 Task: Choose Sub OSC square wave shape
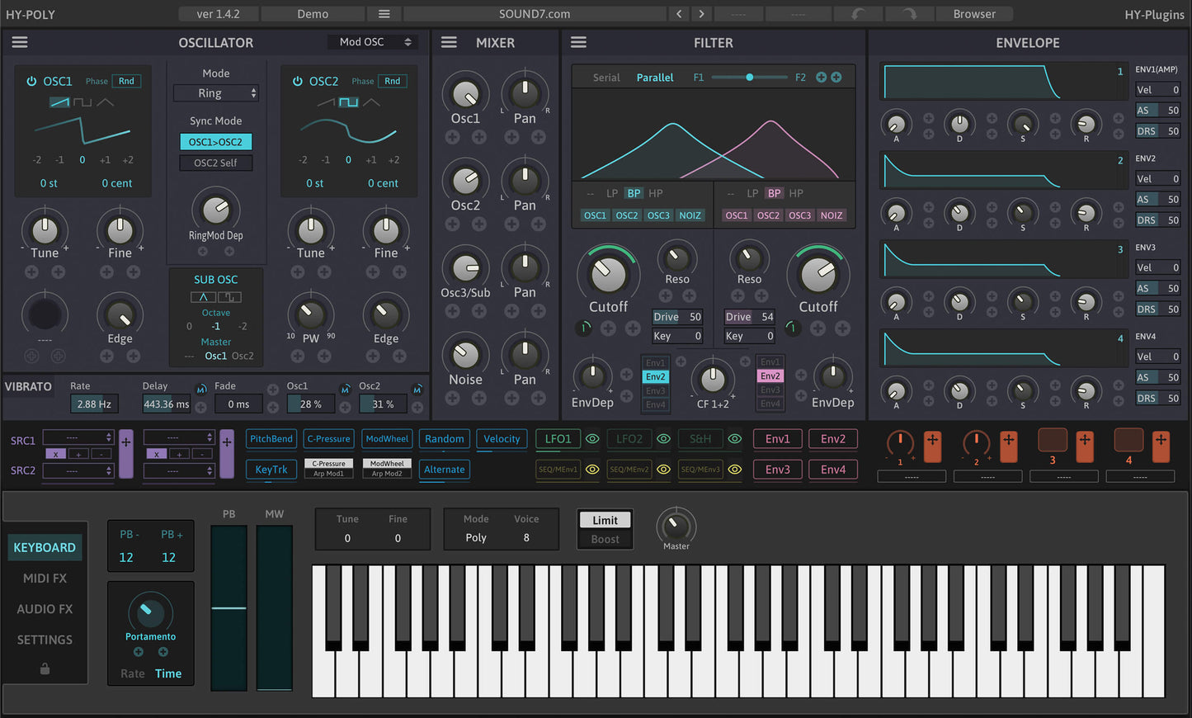pos(229,297)
